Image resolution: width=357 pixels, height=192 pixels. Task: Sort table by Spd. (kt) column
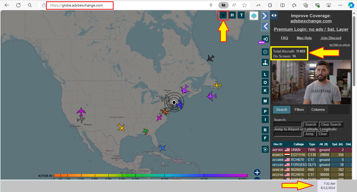pyautogui.click(x=337, y=144)
